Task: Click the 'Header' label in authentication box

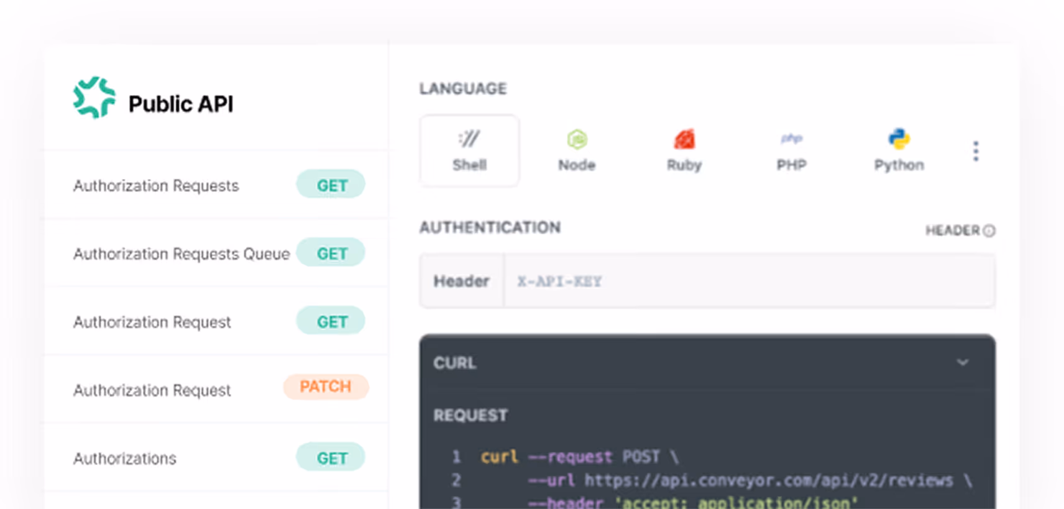Action: [462, 282]
